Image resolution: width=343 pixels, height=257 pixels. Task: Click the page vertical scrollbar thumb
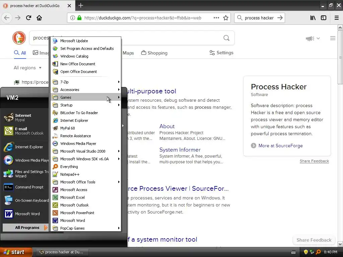[340, 57]
